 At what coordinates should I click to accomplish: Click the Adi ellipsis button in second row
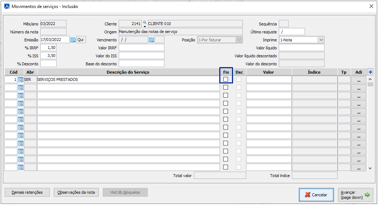[359, 88]
